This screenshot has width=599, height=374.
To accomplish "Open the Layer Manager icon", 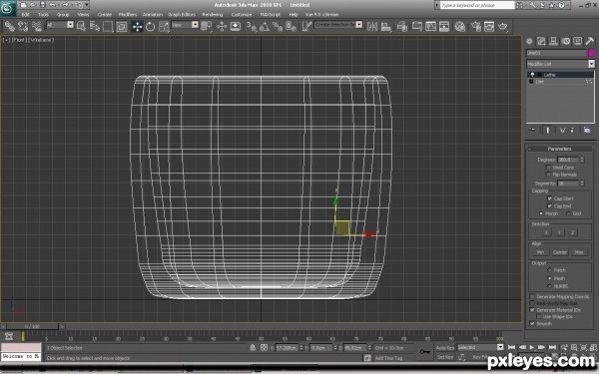I will click(x=402, y=26).
